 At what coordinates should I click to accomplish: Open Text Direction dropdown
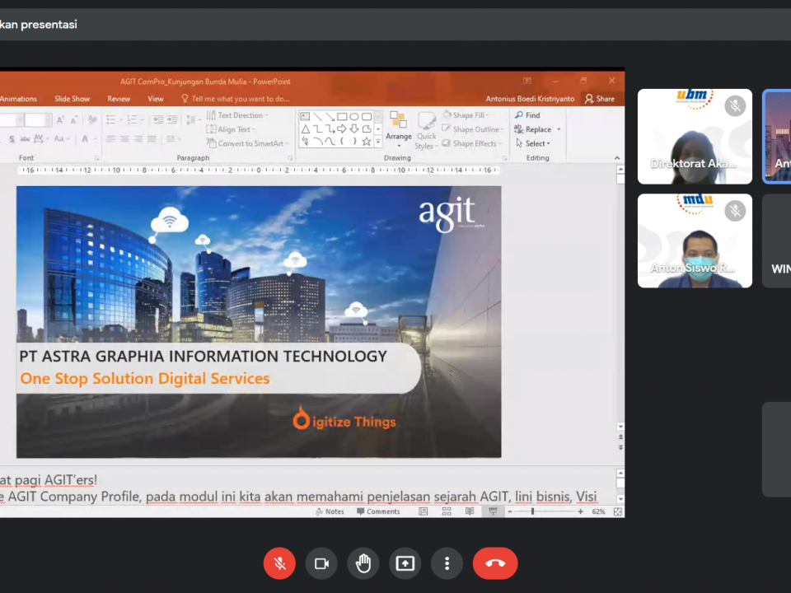click(237, 115)
